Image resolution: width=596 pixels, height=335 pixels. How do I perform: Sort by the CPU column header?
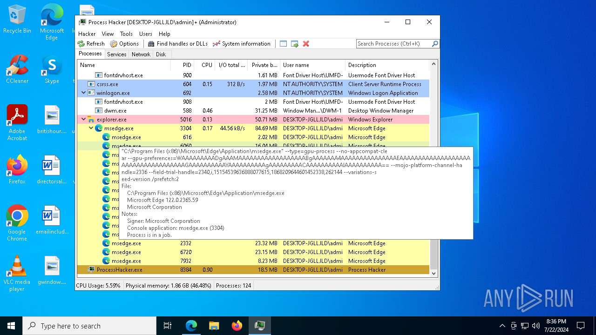[204, 65]
